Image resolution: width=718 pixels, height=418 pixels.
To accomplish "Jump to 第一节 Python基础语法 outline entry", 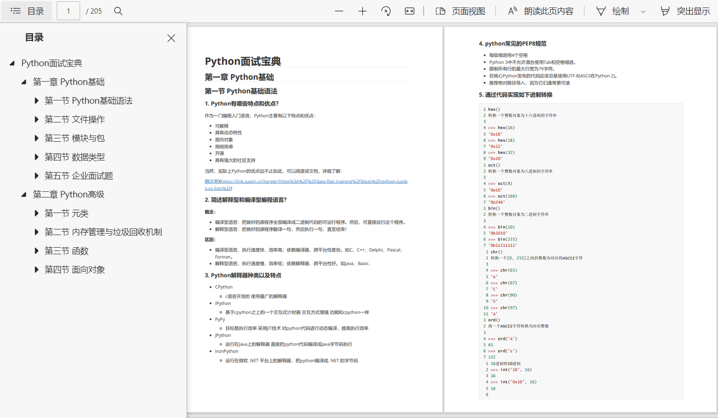I will (x=89, y=100).
